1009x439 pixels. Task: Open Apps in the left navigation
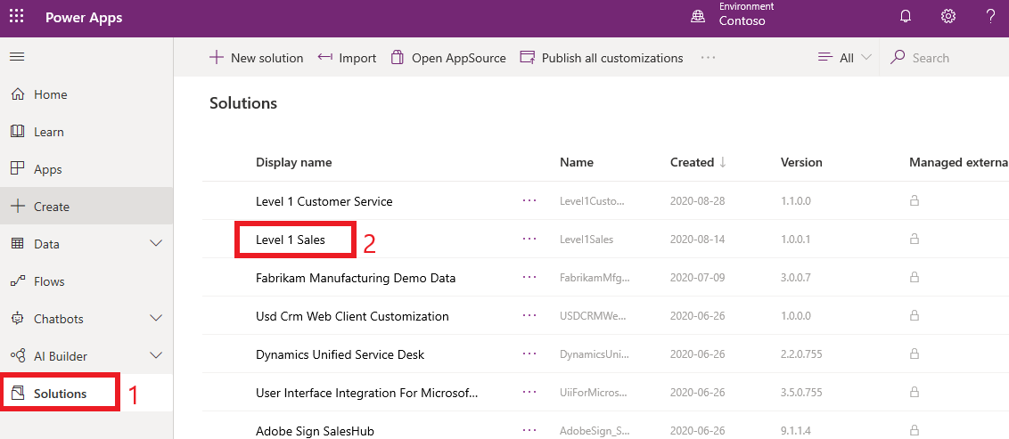tap(47, 169)
